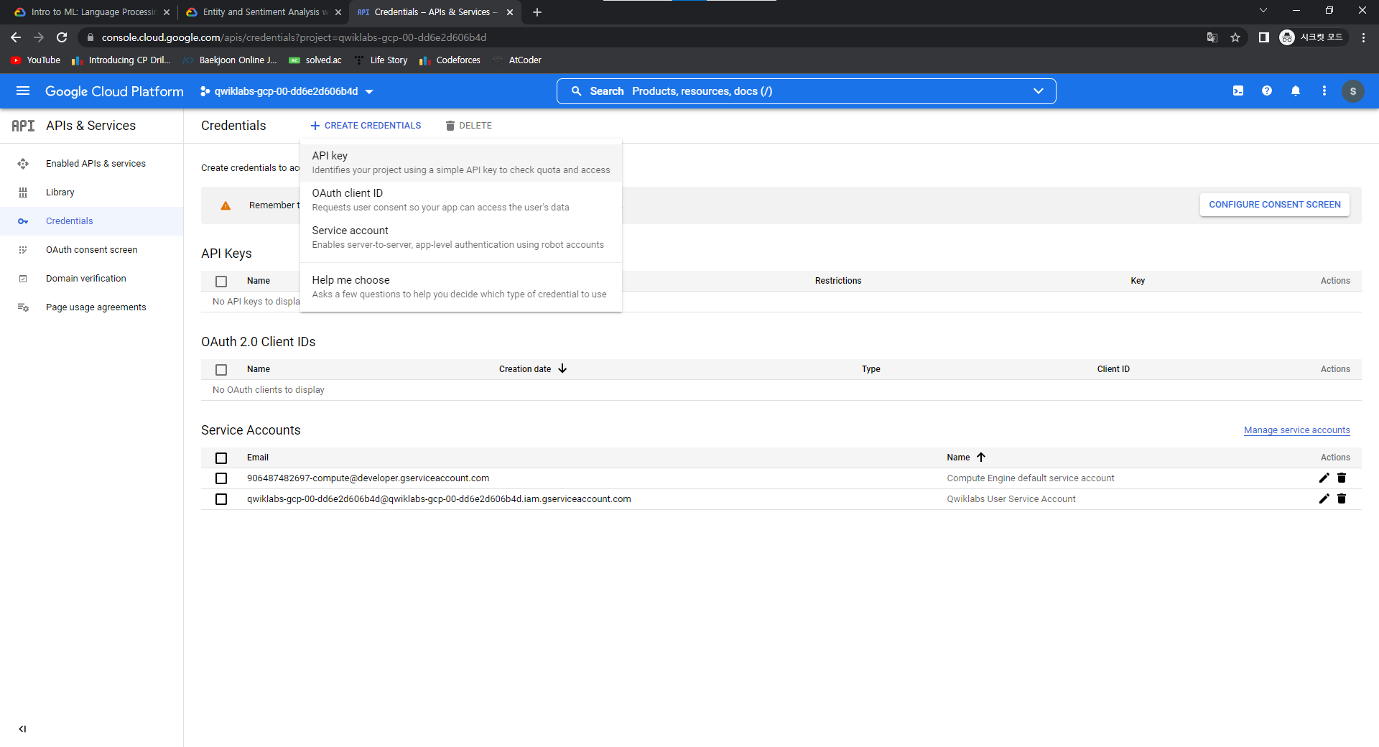The height and width of the screenshot is (747, 1379).
Task: Check the 906487482697-compute service account row
Action: click(x=221, y=478)
